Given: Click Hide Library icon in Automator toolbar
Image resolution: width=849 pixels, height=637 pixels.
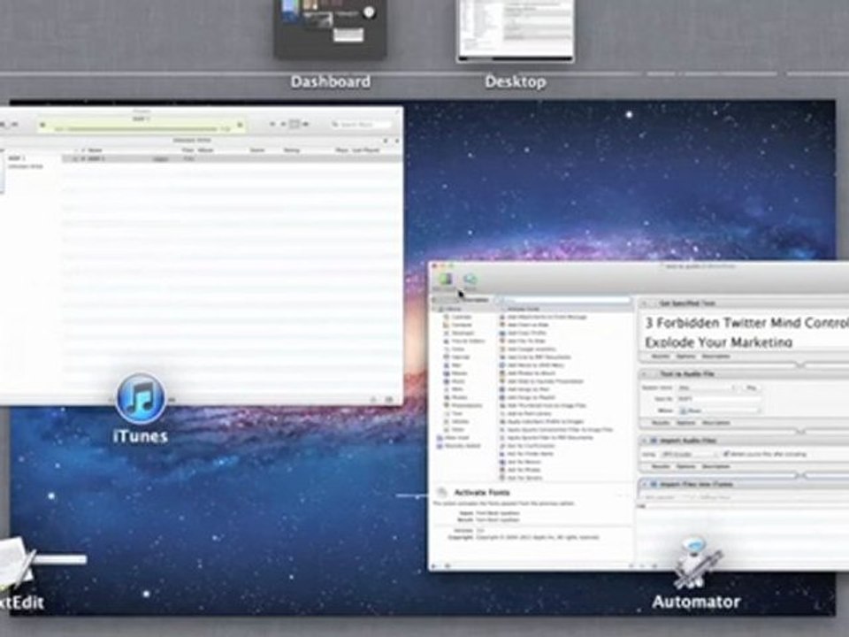Looking at the screenshot, I should point(446,280).
